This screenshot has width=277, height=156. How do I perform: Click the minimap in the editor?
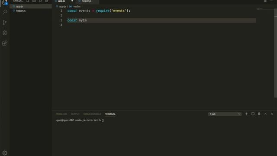coord(265,9)
